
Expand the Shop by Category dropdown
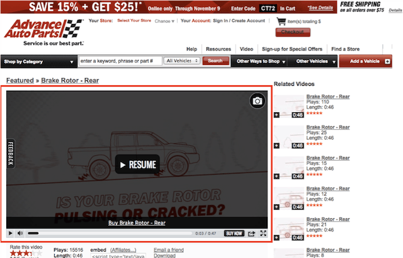pos(38,61)
